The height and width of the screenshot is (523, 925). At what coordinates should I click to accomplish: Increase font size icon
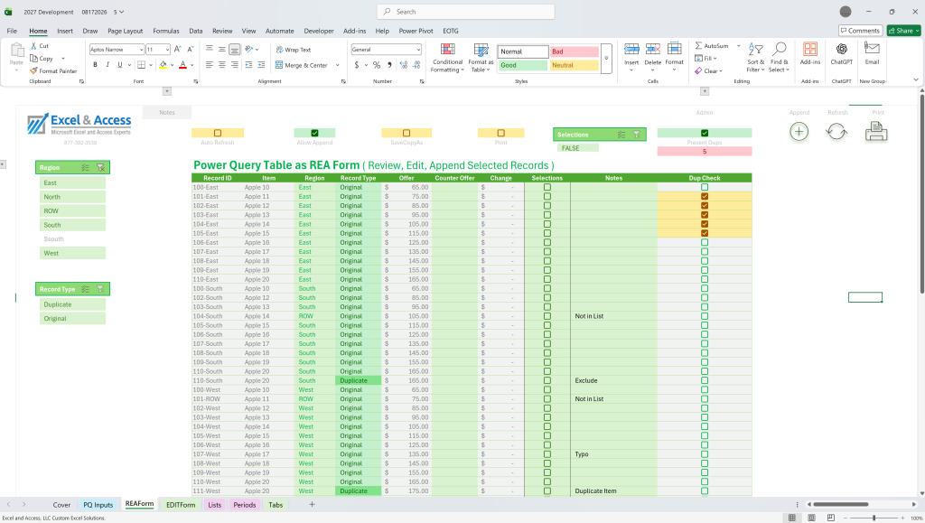pyautogui.click(x=177, y=50)
